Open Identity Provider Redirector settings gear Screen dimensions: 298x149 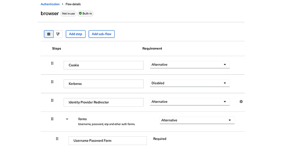(x=241, y=102)
